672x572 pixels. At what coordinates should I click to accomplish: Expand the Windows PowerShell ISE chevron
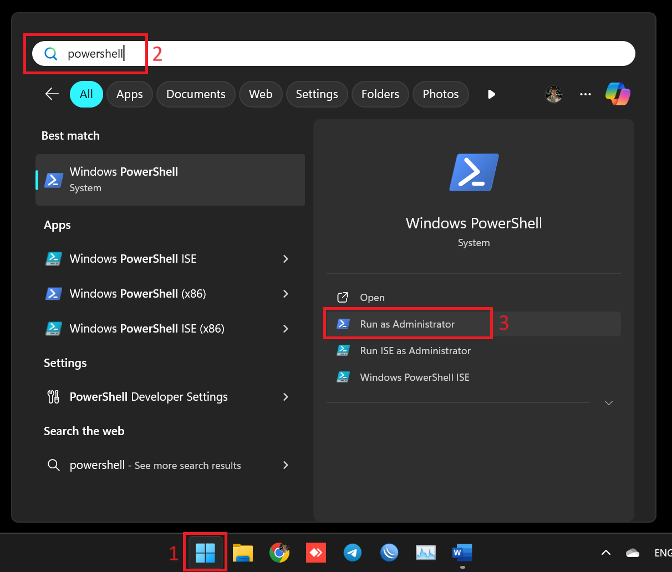pos(286,259)
